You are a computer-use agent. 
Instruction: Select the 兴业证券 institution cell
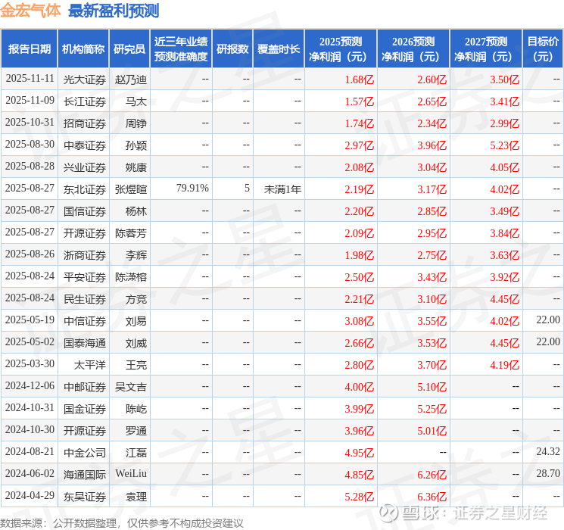(85, 167)
